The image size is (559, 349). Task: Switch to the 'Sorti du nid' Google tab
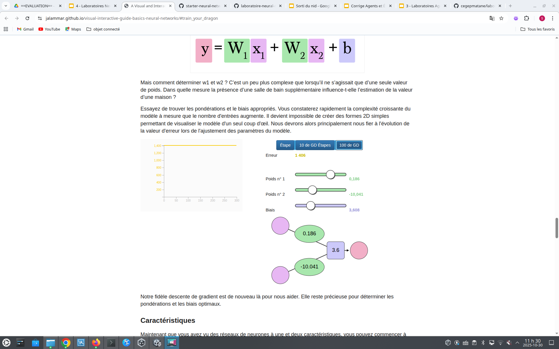312,6
